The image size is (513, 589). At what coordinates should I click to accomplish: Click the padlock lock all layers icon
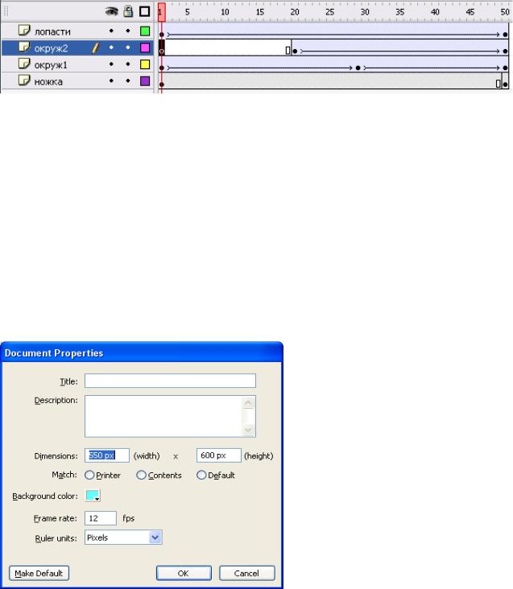coord(128,11)
